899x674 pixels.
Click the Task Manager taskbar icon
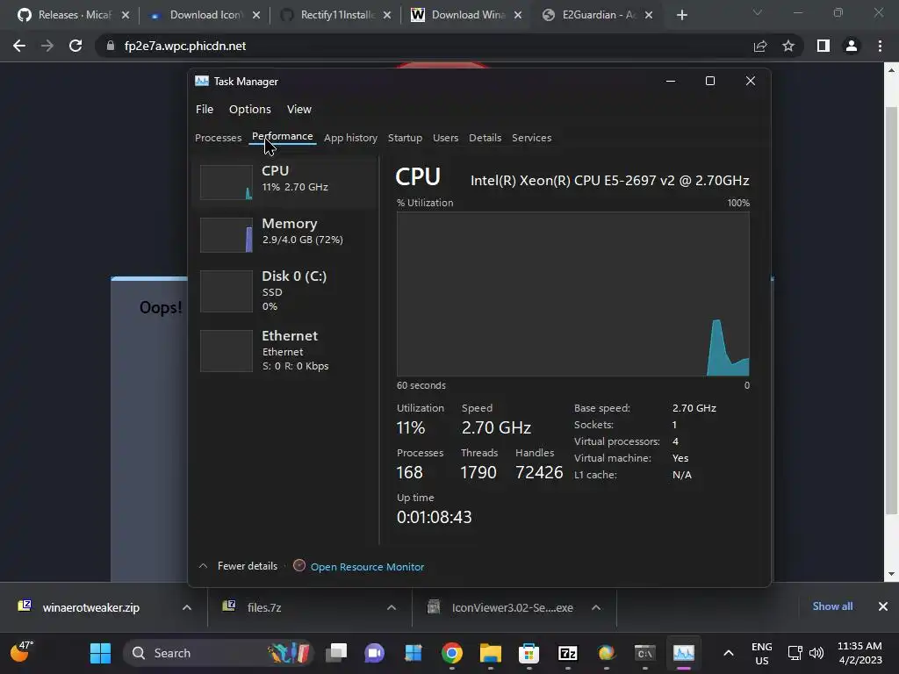[x=683, y=653]
